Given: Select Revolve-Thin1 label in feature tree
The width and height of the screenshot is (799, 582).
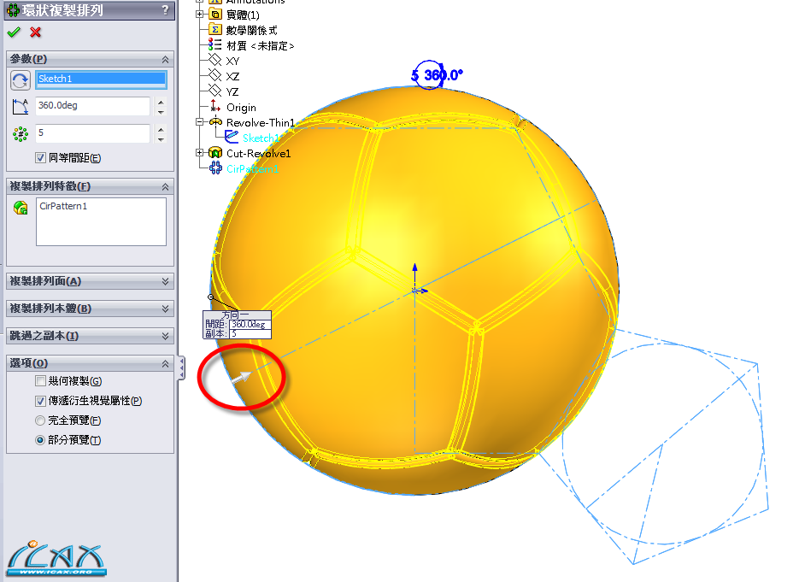Looking at the screenshot, I should 261,123.
